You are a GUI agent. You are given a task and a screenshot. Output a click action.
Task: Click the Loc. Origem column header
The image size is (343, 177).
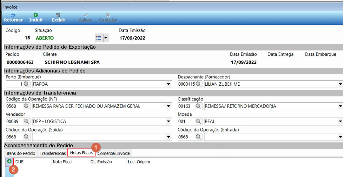pyautogui.click(x=138, y=162)
